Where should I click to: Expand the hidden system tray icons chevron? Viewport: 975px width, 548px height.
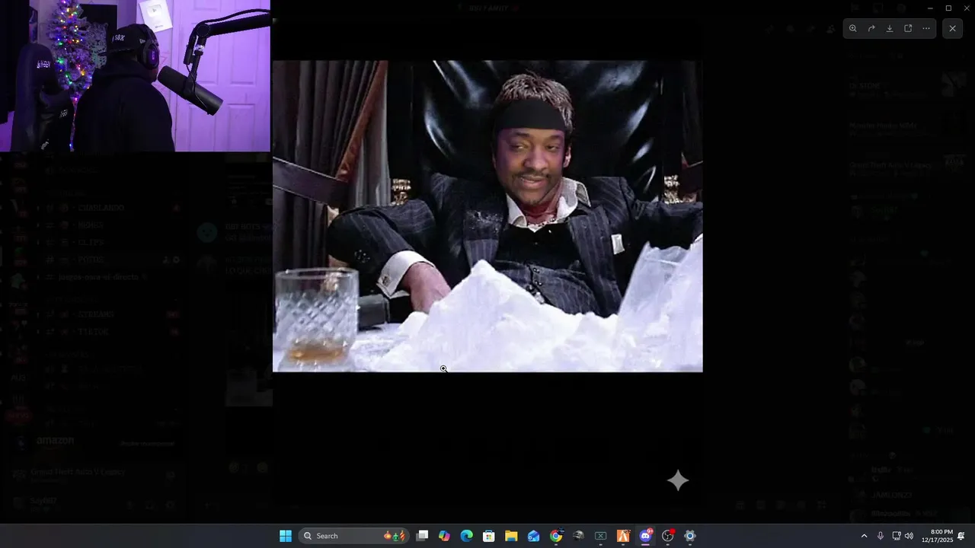pos(864,536)
